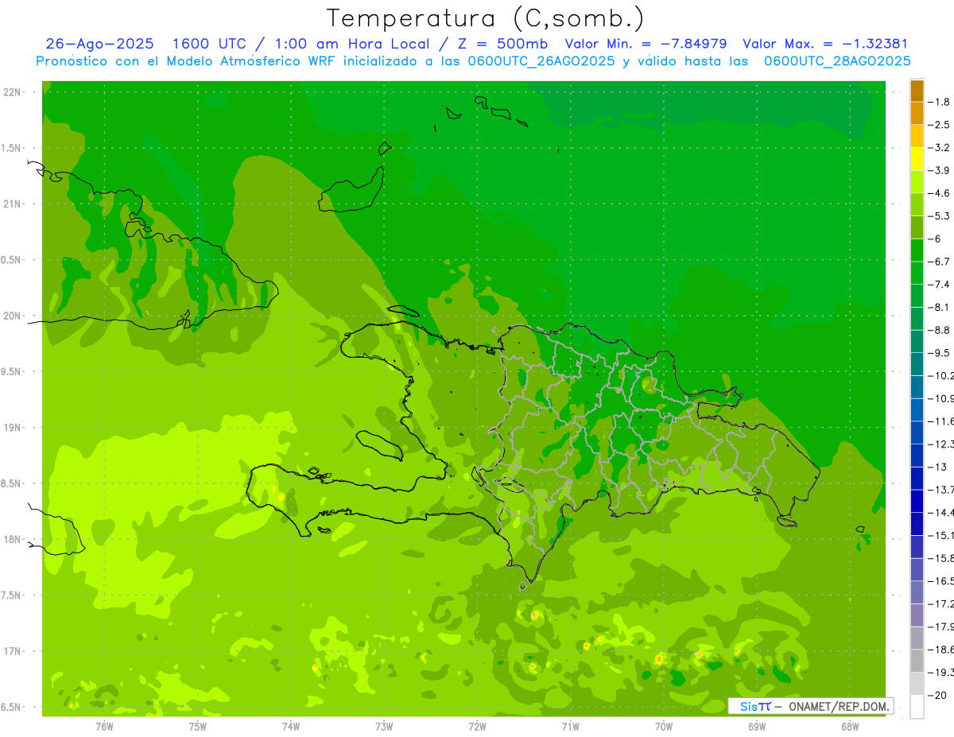954x737 pixels.
Task: Click the legend value "-10.2"
Action: point(940,375)
